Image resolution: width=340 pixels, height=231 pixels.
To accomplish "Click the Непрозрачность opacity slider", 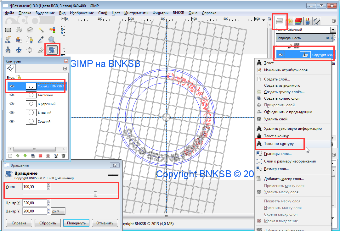I will (304, 38).
